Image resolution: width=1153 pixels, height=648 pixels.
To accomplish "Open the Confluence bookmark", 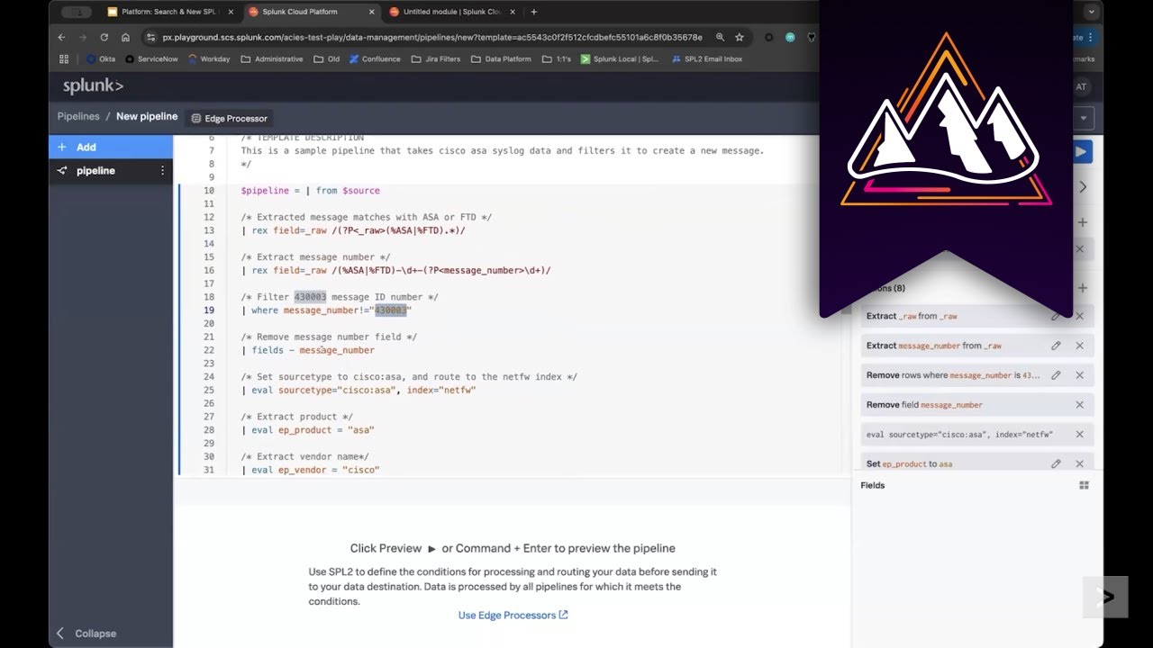I will [375, 59].
